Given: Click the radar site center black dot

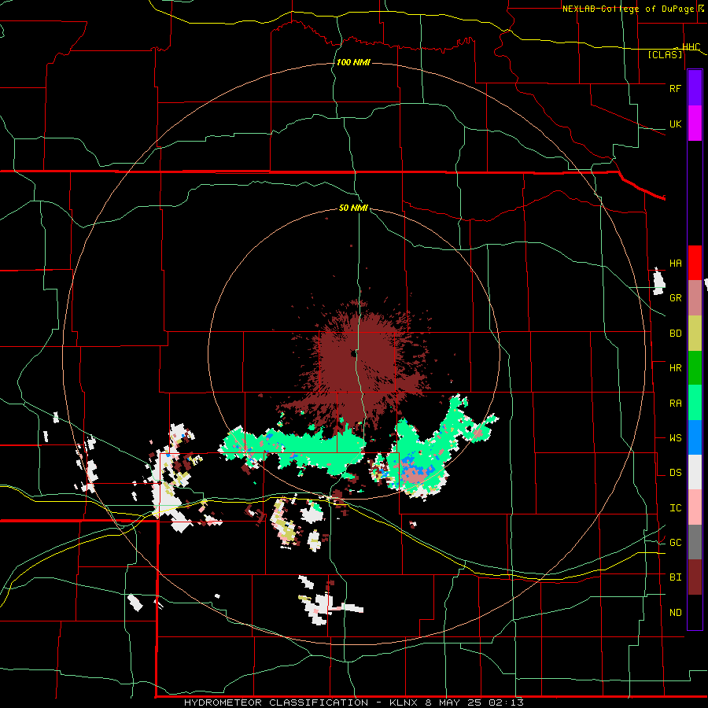Looking at the screenshot, I should click(x=352, y=353).
